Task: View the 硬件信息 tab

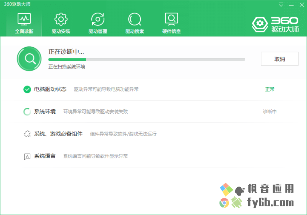Action: (171, 23)
